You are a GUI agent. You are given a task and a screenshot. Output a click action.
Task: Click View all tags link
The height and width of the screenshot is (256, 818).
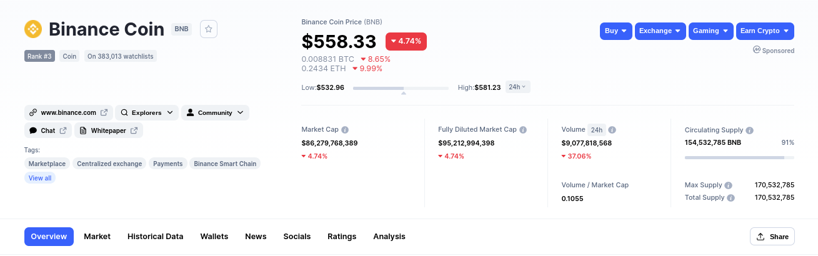[40, 178]
